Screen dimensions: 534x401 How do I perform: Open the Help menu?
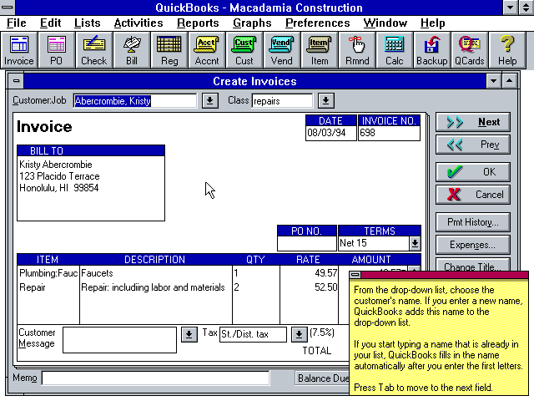pos(432,23)
